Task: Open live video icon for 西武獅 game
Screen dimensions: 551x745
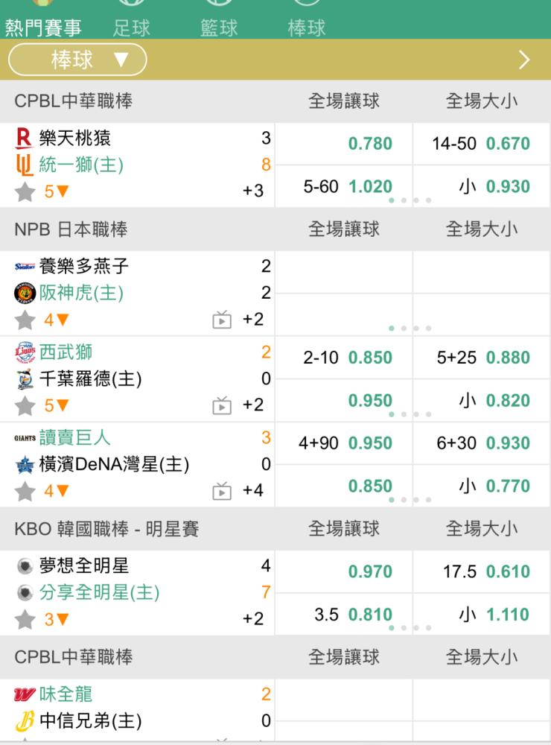Action: click(x=222, y=405)
